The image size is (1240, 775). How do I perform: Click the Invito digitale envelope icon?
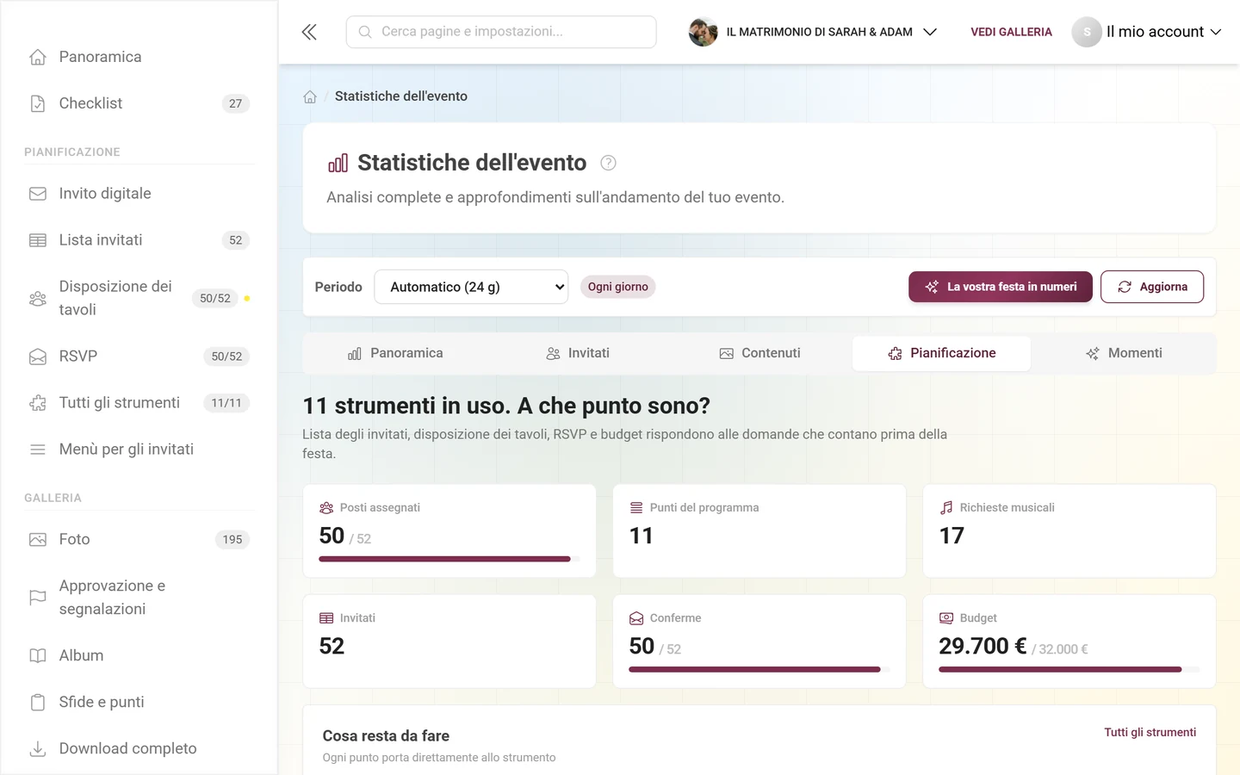[x=38, y=194]
